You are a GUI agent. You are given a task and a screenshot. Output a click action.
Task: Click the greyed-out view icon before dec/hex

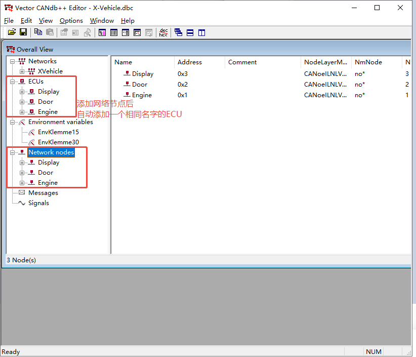(149, 32)
